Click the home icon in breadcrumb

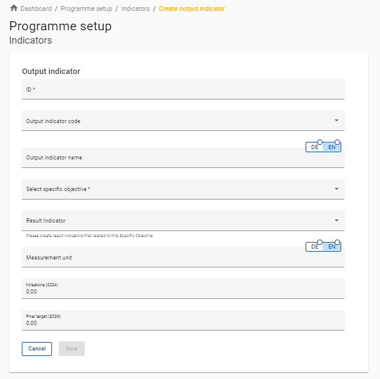point(14,8)
